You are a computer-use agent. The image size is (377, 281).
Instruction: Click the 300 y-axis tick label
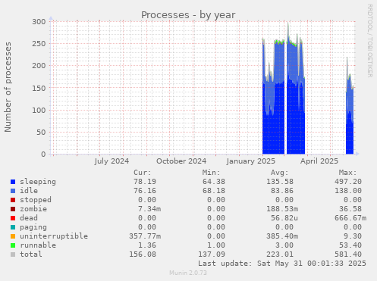pos(39,22)
